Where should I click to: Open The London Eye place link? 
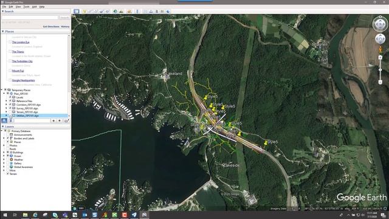pos(21,42)
